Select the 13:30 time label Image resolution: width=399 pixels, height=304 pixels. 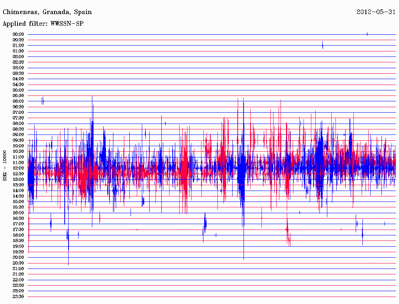tap(18, 185)
